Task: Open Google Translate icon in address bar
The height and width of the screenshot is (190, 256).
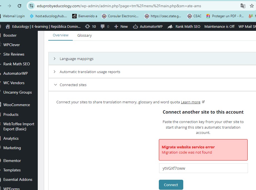Action: 243,6
